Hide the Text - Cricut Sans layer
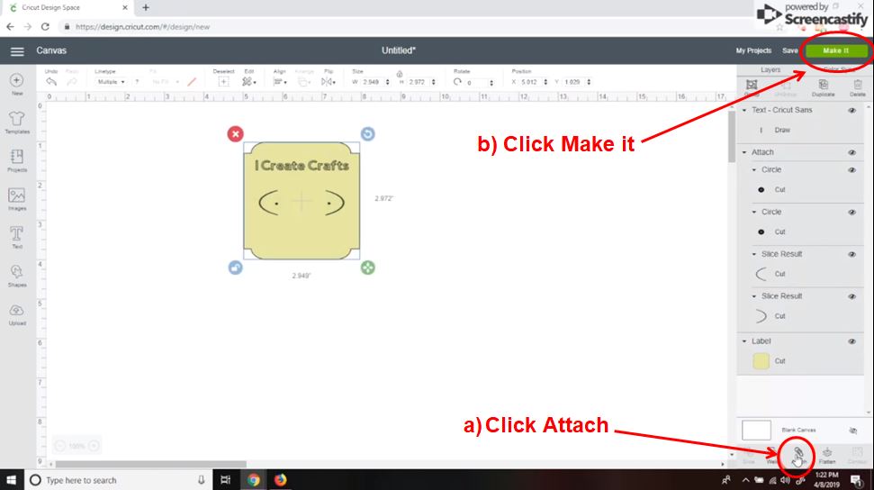Viewport: 874px width, 490px height. click(x=851, y=111)
